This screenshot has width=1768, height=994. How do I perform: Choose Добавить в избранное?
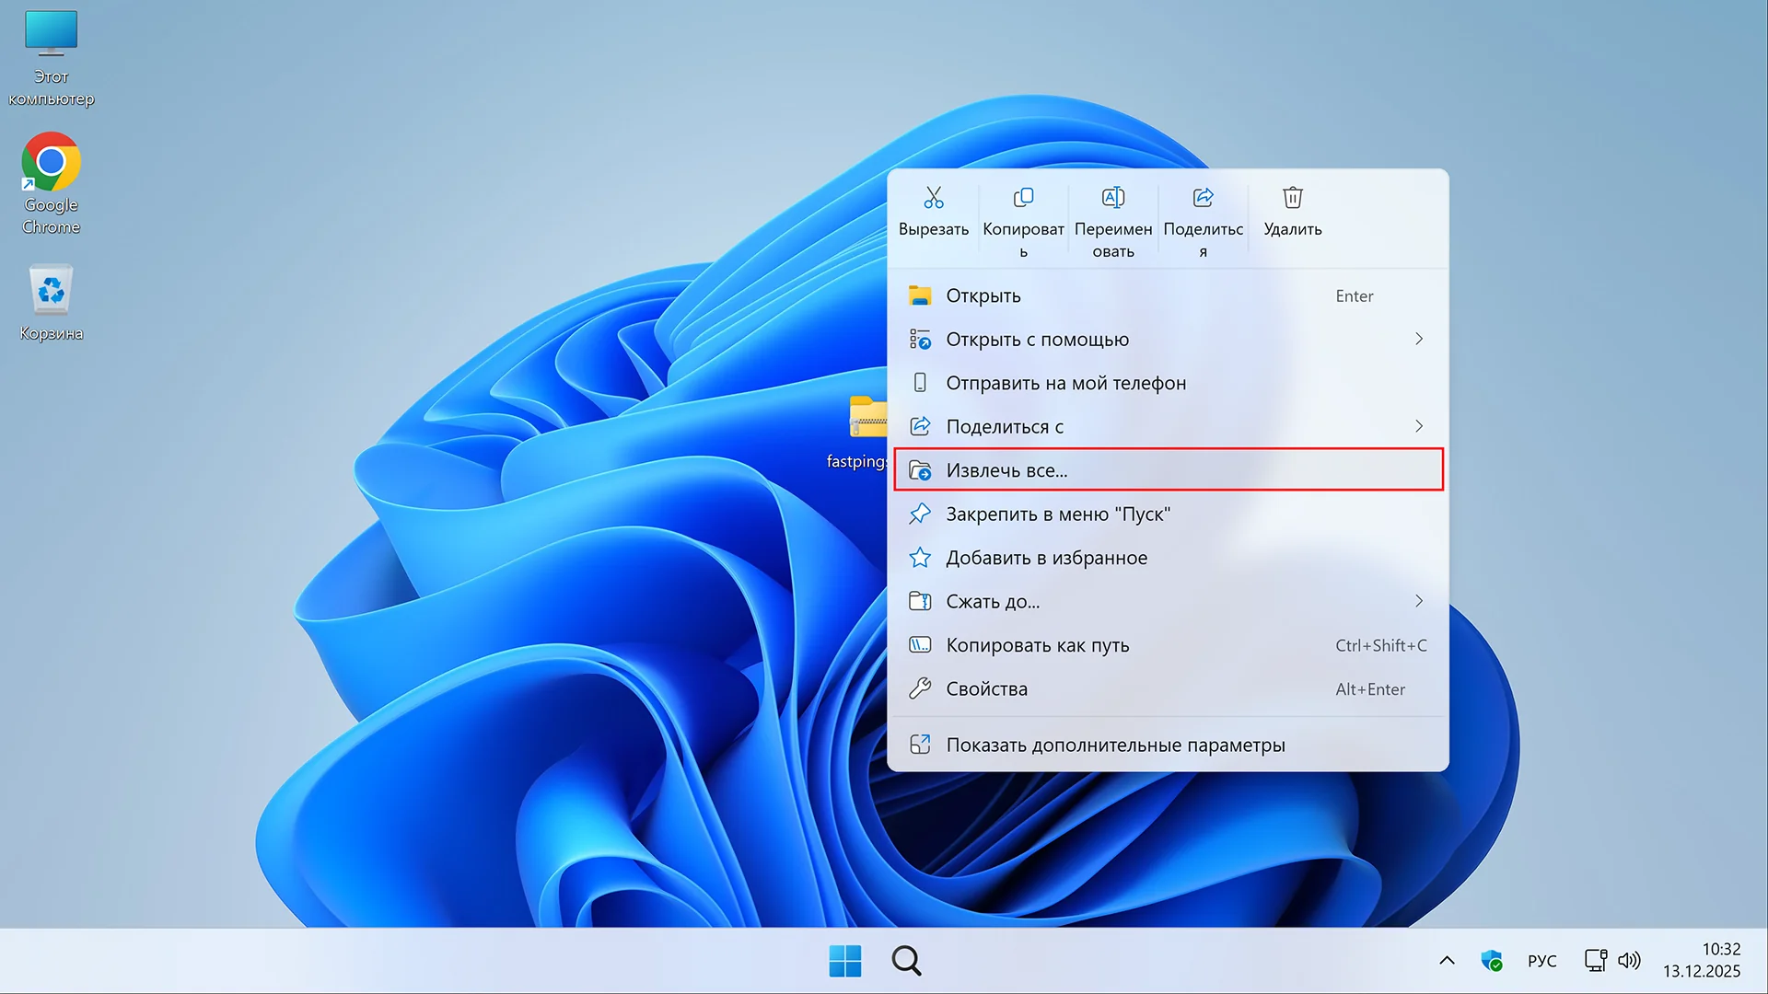tap(1046, 558)
